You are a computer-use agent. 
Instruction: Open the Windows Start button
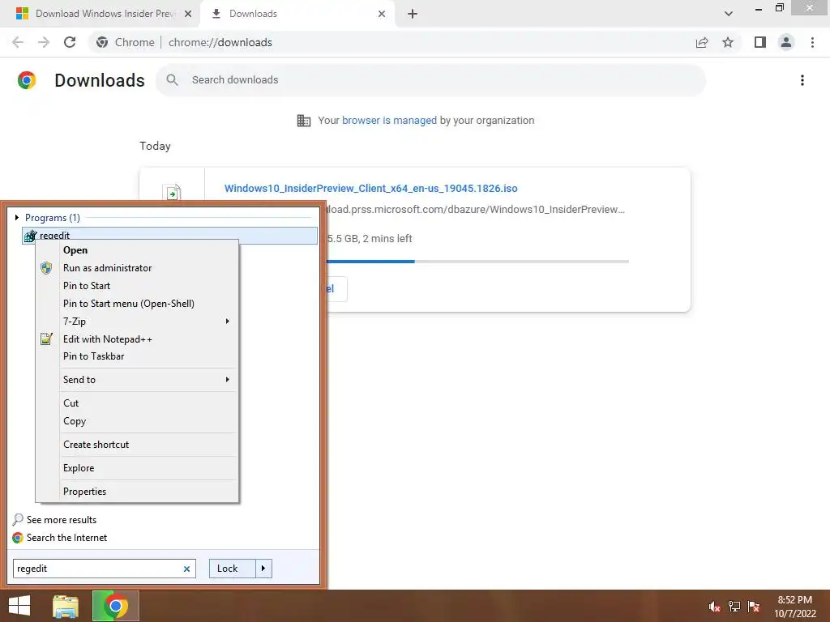coord(19,606)
